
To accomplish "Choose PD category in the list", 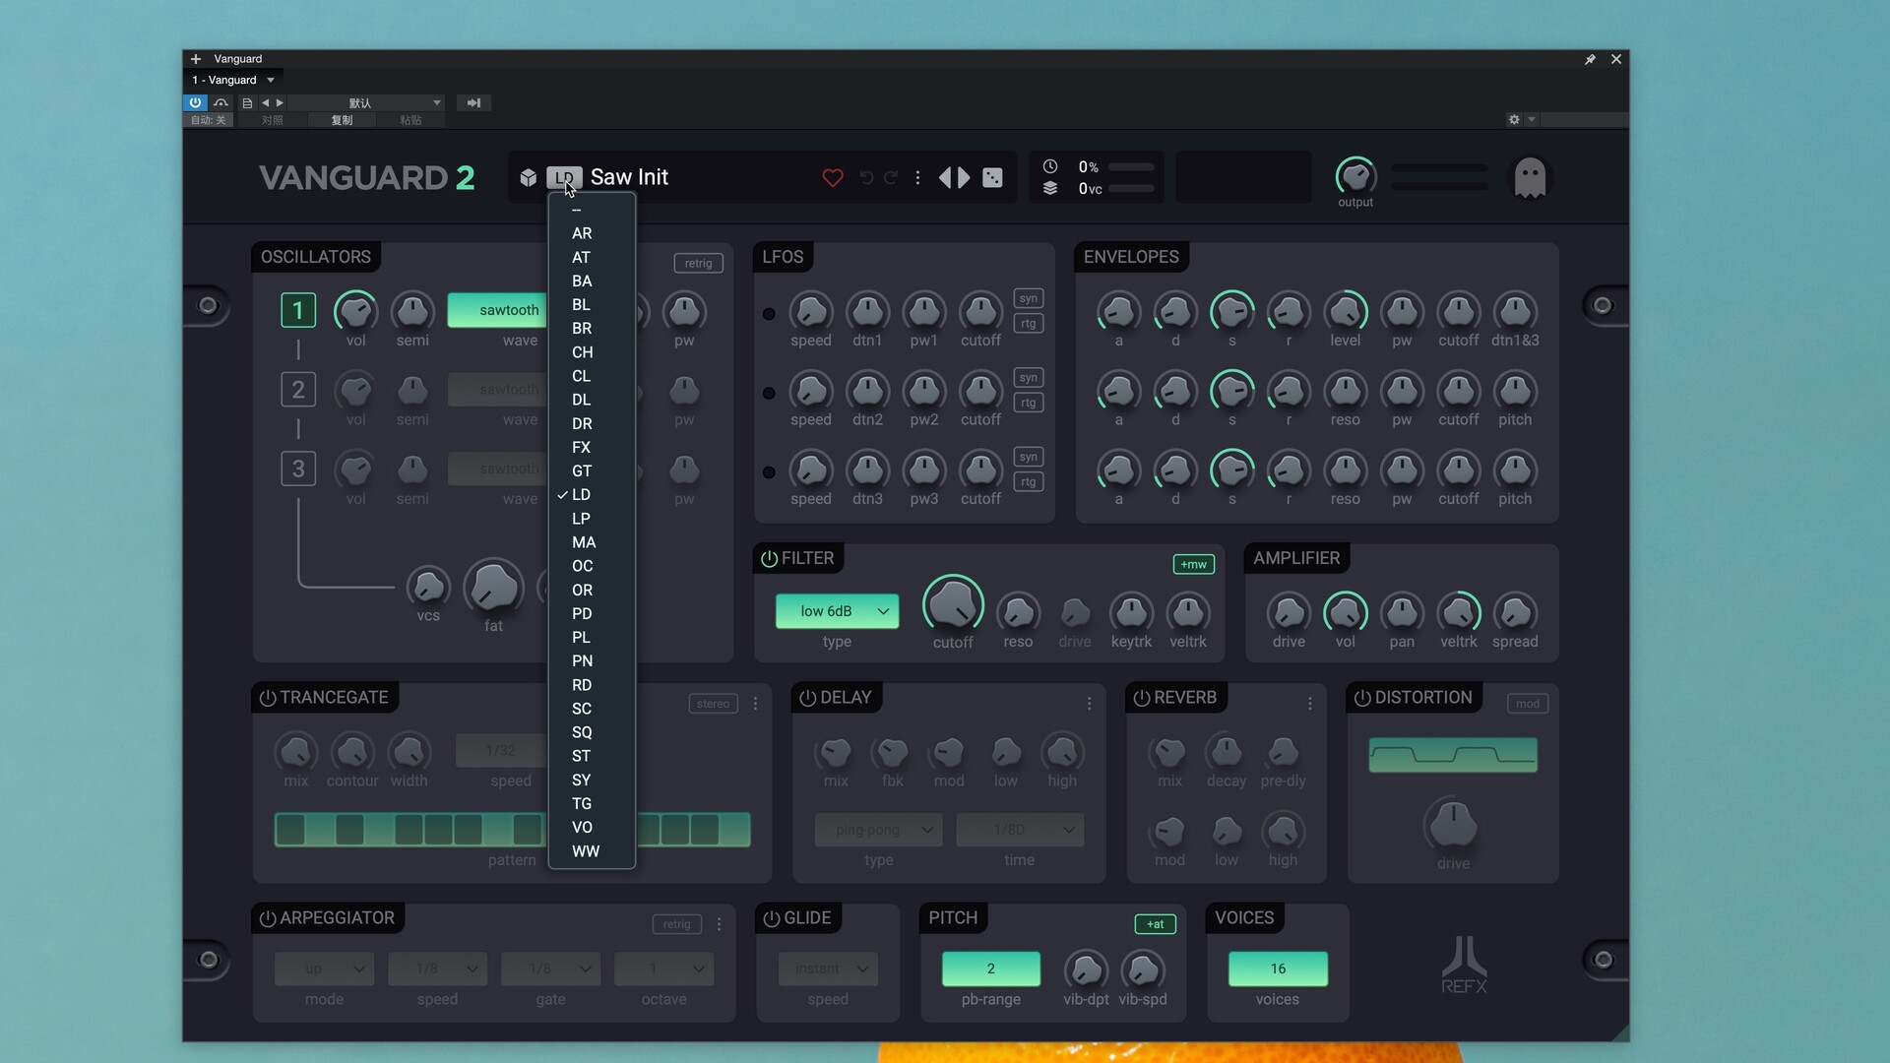I will (x=592, y=613).
